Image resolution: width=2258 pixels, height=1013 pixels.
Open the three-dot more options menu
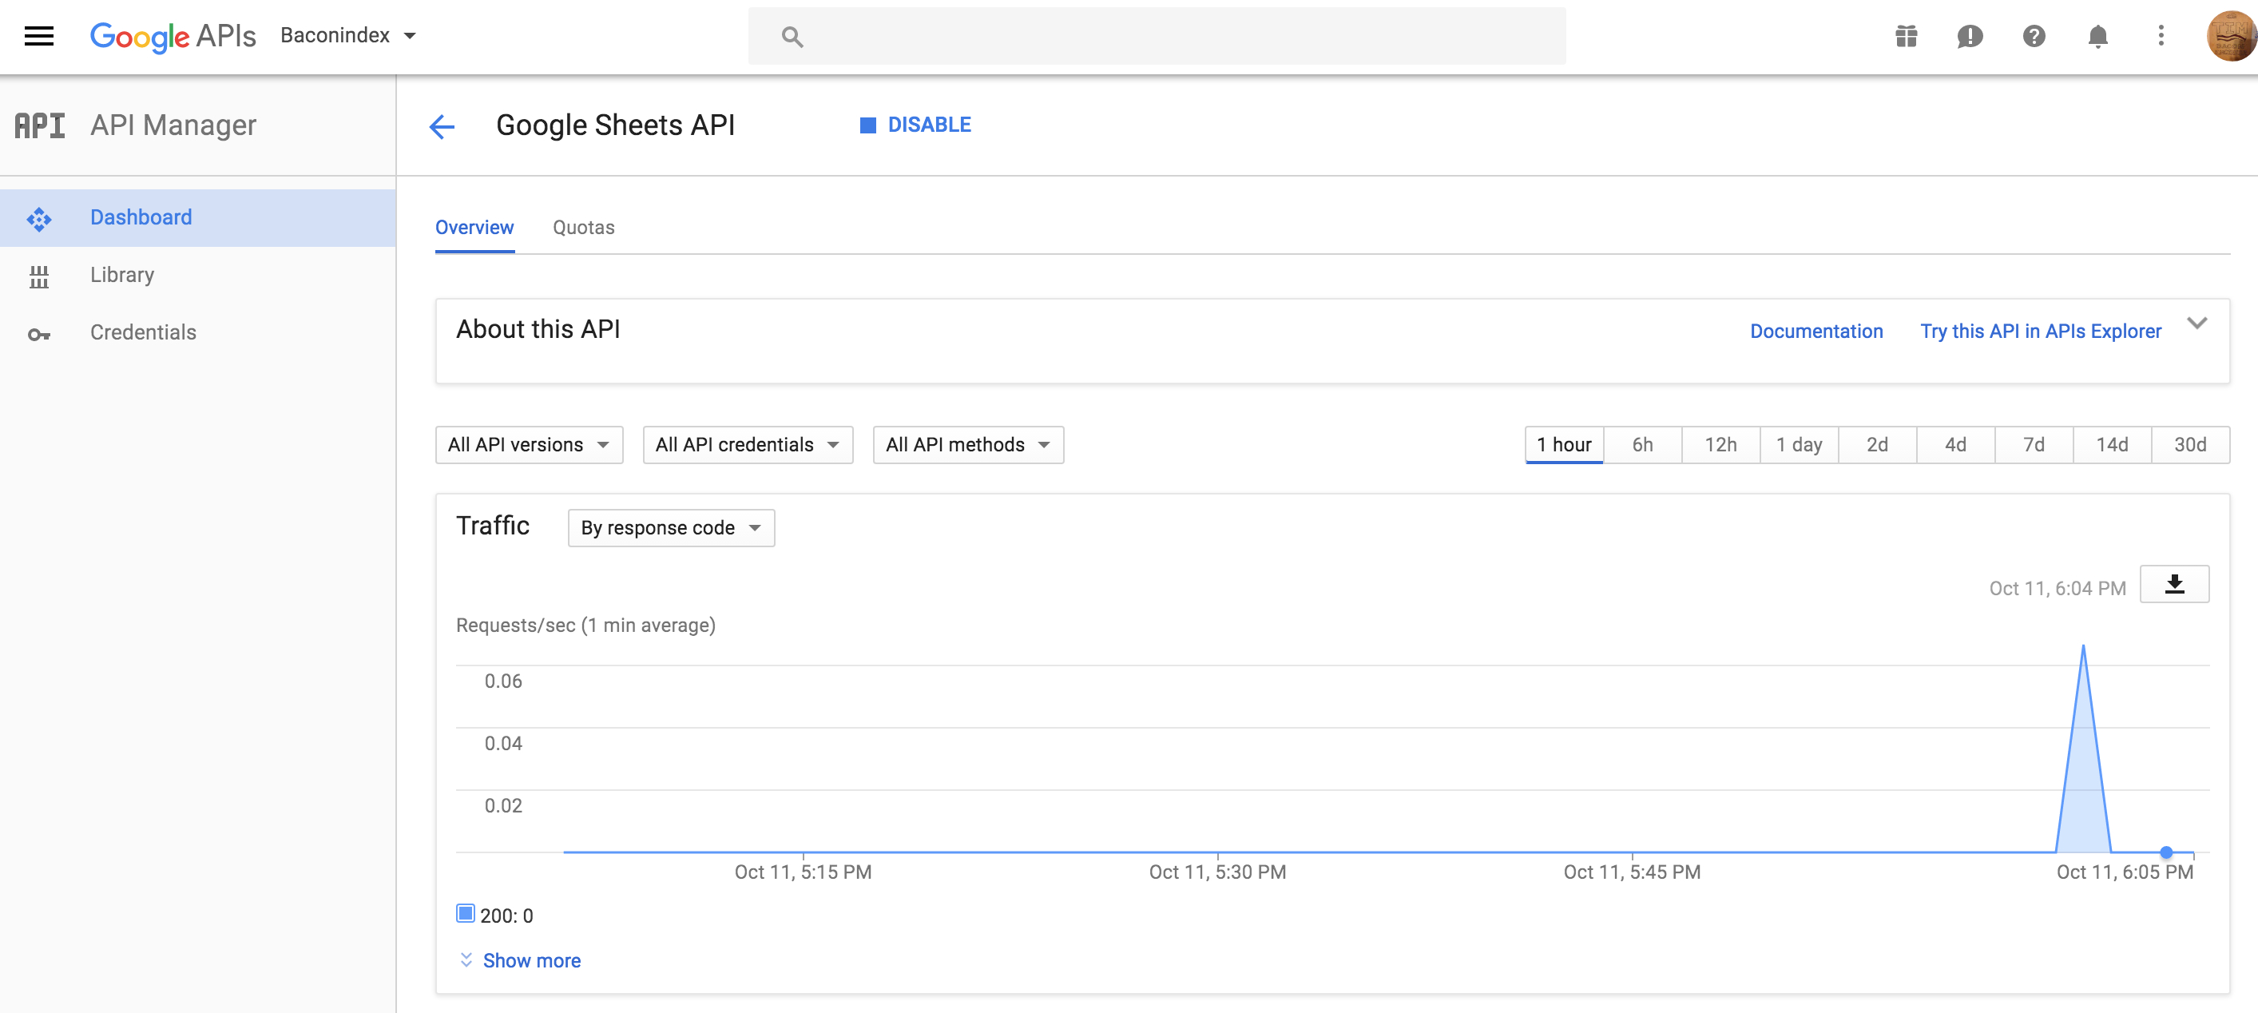pos(2161,36)
